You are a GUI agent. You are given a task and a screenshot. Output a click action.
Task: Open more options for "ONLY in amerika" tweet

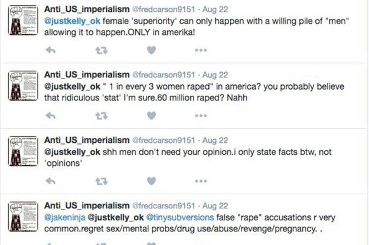tap(201, 50)
